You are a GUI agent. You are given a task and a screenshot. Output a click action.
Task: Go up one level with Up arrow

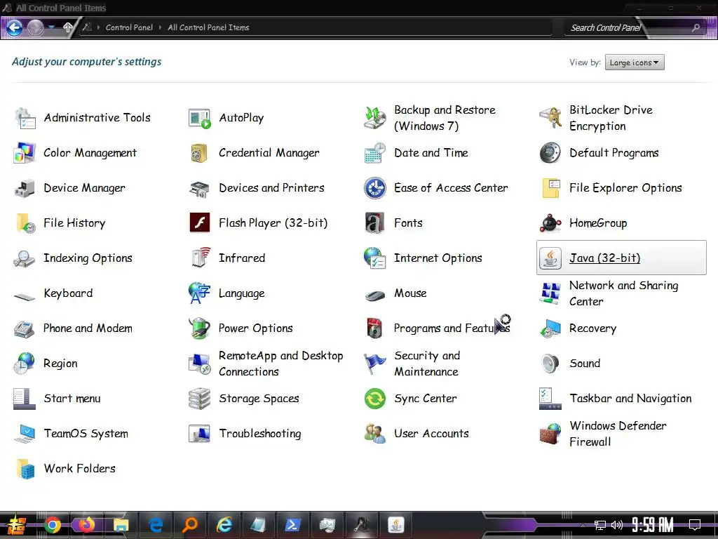[67, 27]
